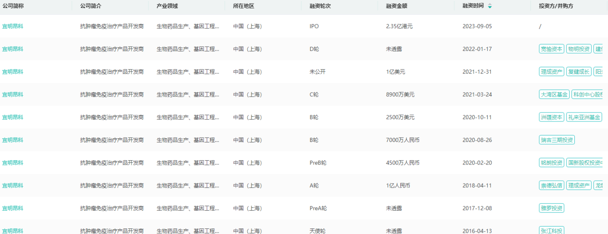
Task: Click the 4500万人民币 amount cell
Action: [403, 163]
